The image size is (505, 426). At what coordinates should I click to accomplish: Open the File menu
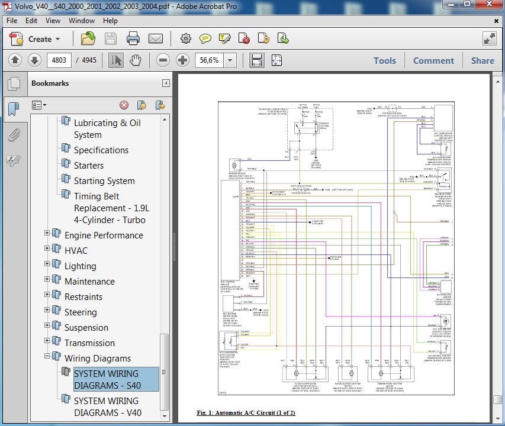(12, 21)
